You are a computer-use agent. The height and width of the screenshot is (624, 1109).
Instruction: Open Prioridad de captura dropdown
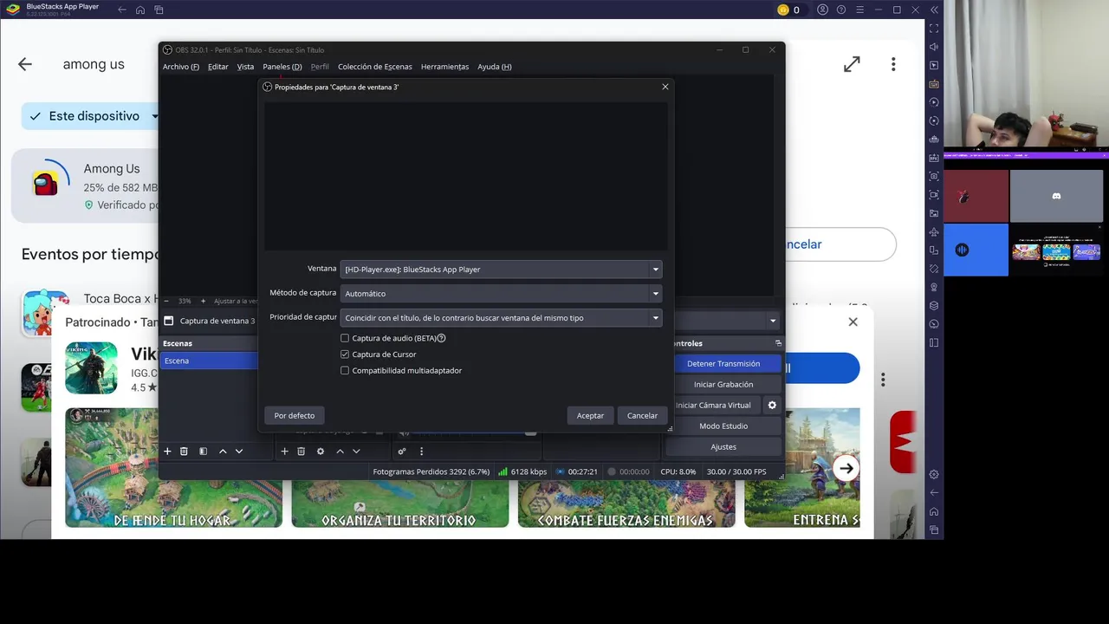point(501,318)
